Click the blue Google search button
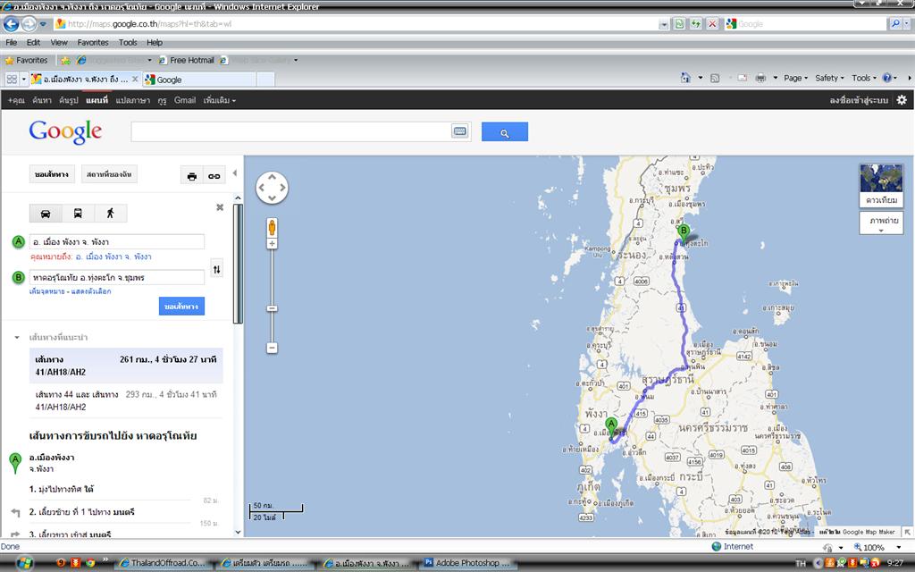The width and height of the screenshot is (915, 572). (x=504, y=132)
